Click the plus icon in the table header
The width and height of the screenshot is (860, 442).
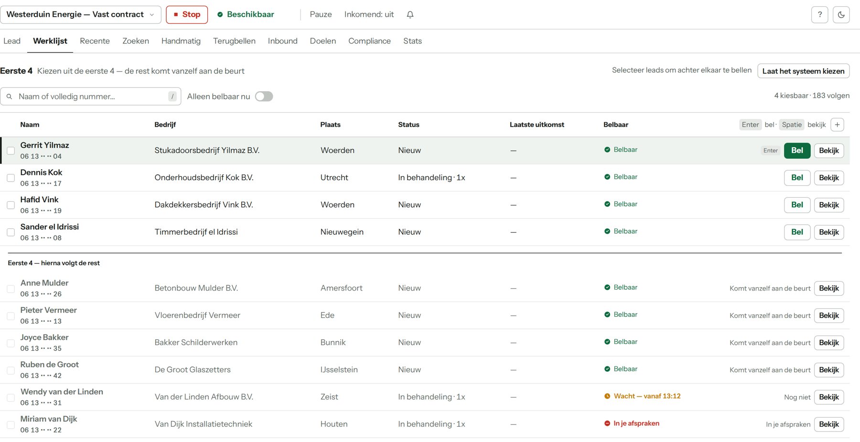pyautogui.click(x=837, y=125)
